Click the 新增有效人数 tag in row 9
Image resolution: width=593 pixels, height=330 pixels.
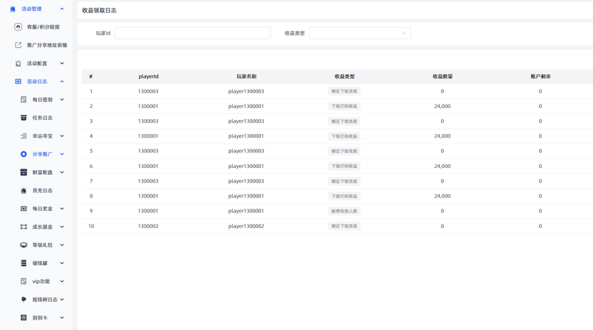[344, 211]
